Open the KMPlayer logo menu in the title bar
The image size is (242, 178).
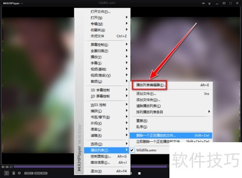point(13,3)
